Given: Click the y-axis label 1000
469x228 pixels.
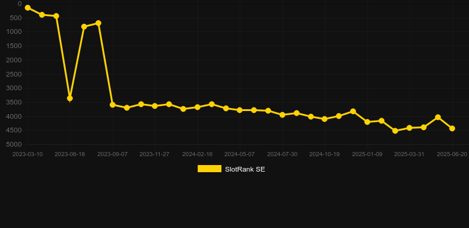Looking at the screenshot, I should 14,31.
